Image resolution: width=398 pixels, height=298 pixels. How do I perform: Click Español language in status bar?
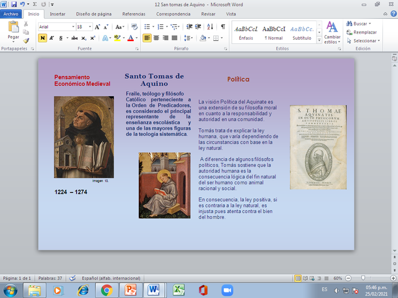pyautogui.click(x=111, y=278)
